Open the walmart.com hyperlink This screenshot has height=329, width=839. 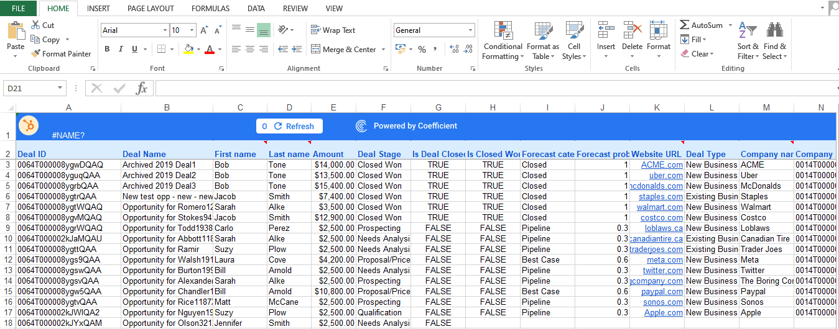coord(660,207)
